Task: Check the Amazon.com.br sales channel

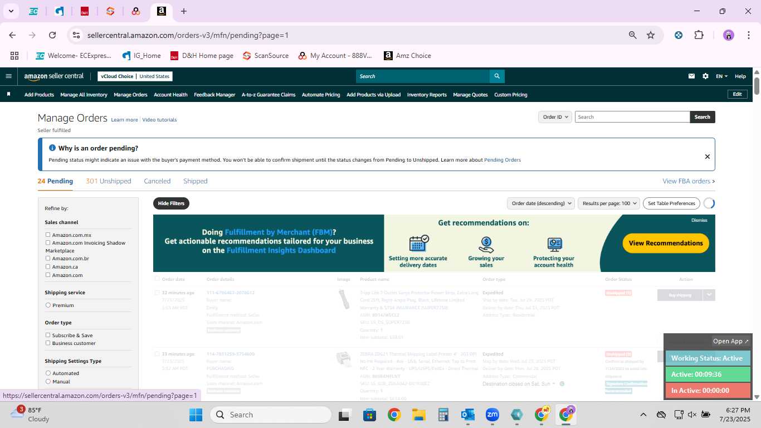Action: pyautogui.click(x=48, y=259)
